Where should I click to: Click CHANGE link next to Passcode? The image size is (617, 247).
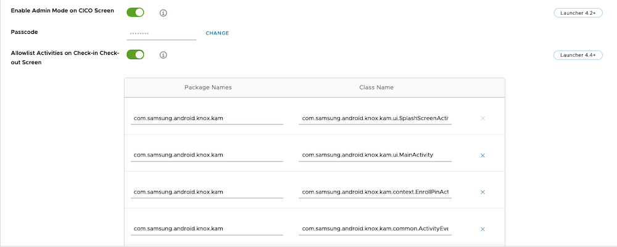coord(217,33)
